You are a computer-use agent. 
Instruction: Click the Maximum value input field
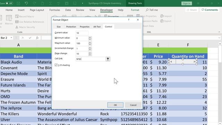tap(82, 43)
